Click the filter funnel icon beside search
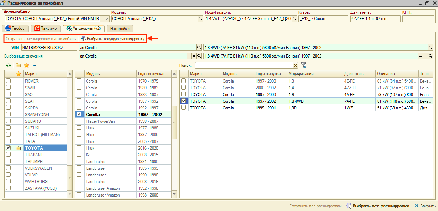Image resolution: width=438 pixels, height=211 pixels. pos(303,65)
